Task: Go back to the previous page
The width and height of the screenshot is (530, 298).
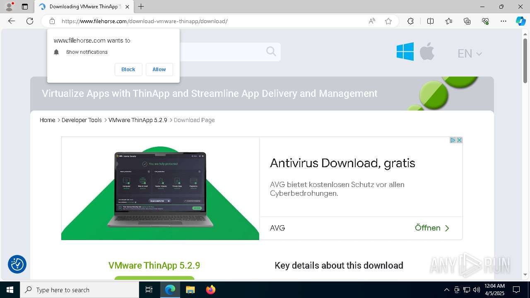Action: tap(12, 21)
